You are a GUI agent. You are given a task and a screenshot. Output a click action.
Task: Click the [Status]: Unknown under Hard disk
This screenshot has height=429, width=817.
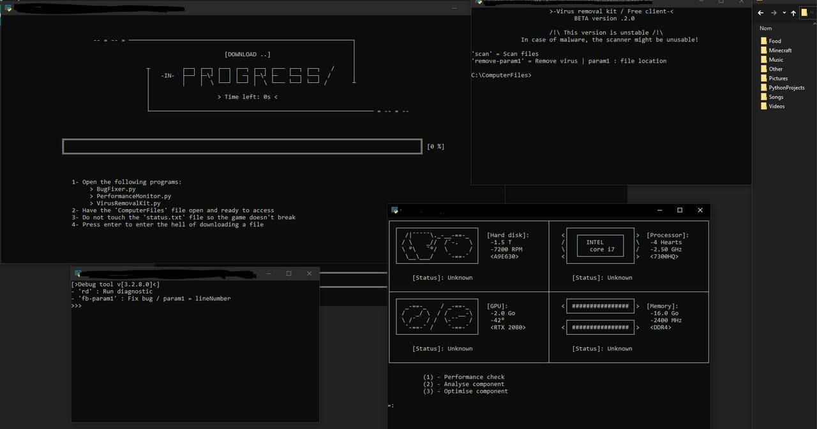[x=443, y=278]
